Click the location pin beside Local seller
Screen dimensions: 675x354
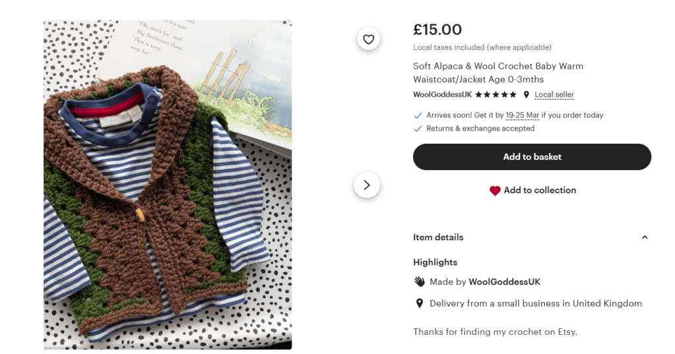click(526, 94)
